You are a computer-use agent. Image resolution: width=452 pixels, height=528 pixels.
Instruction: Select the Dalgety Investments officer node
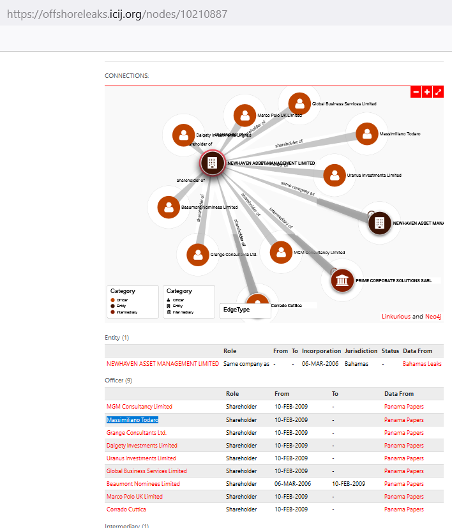184,135
